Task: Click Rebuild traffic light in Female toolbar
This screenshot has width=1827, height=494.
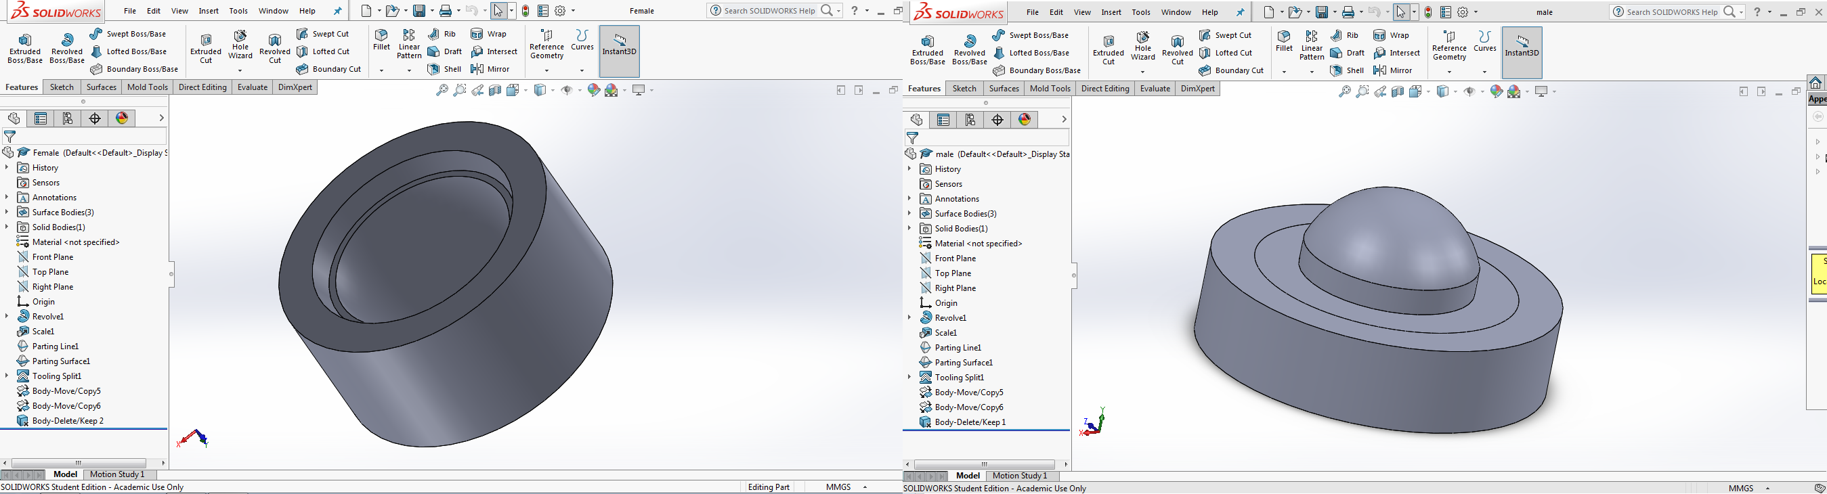Action: (x=525, y=12)
